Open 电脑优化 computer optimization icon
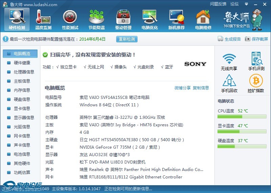 point(149,20)
